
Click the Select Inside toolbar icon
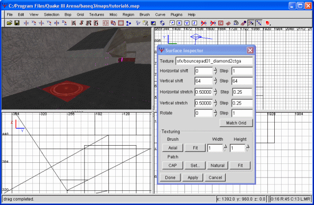tap(96, 23)
